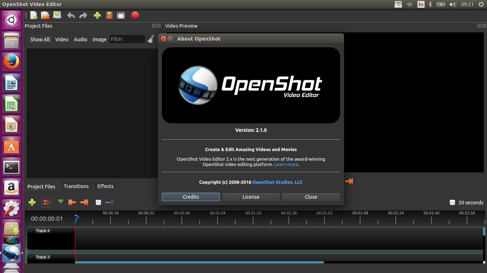Open a project with the folder icon

(45, 15)
